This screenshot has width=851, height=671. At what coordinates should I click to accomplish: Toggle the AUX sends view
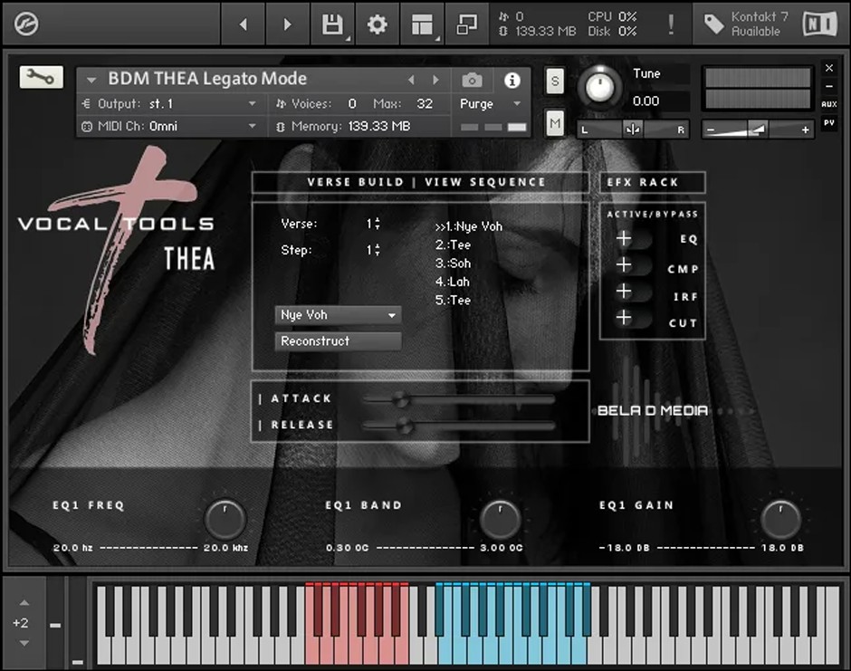828,104
